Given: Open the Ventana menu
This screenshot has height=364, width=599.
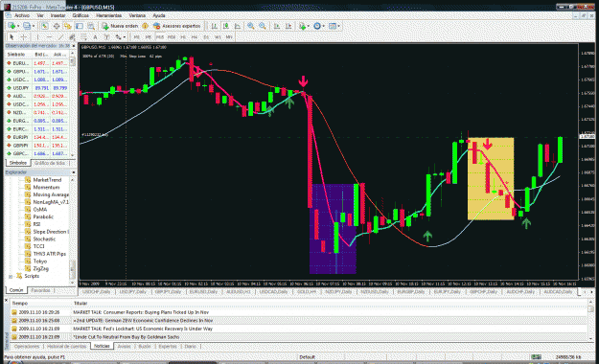Looking at the screenshot, I should click(x=137, y=15).
